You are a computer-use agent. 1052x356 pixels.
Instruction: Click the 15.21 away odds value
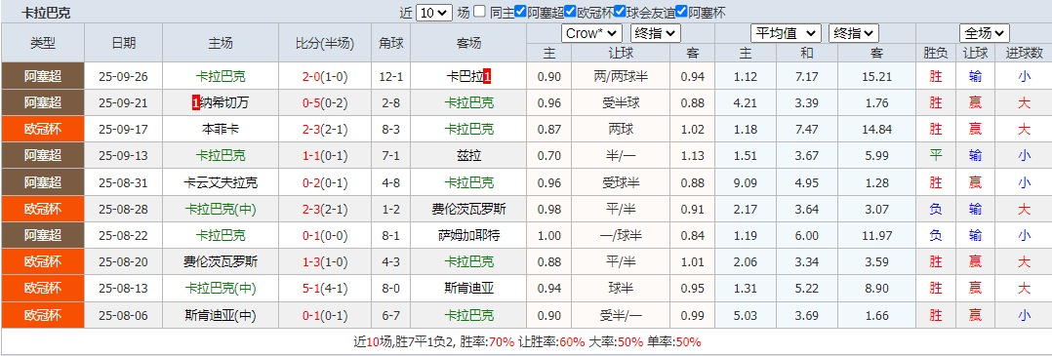(x=878, y=76)
